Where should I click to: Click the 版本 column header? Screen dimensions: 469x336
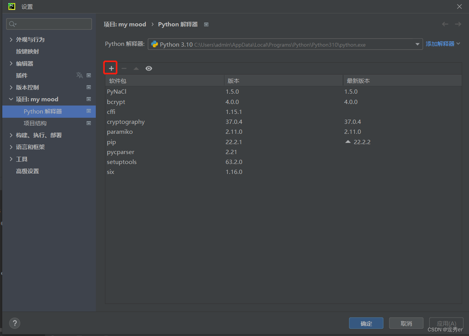point(284,81)
